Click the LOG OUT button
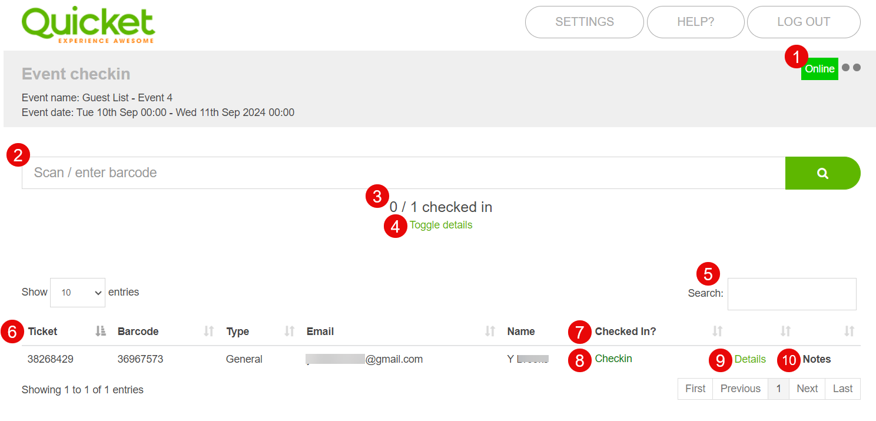 pyautogui.click(x=804, y=22)
